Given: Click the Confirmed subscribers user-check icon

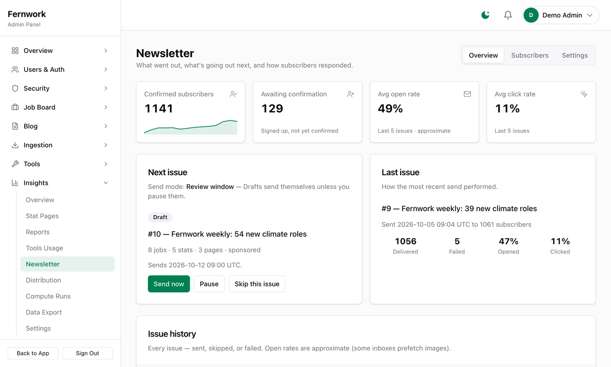Looking at the screenshot, I should 233,94.
